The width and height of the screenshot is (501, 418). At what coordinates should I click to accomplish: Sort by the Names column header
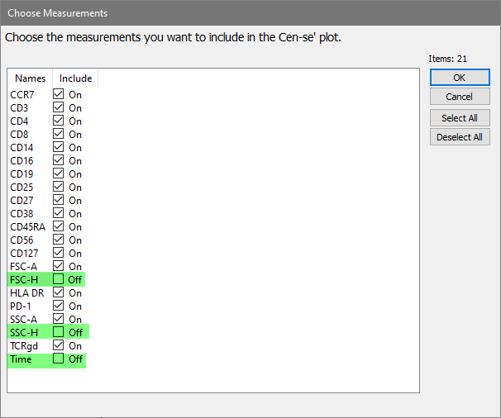pos(30,78)
